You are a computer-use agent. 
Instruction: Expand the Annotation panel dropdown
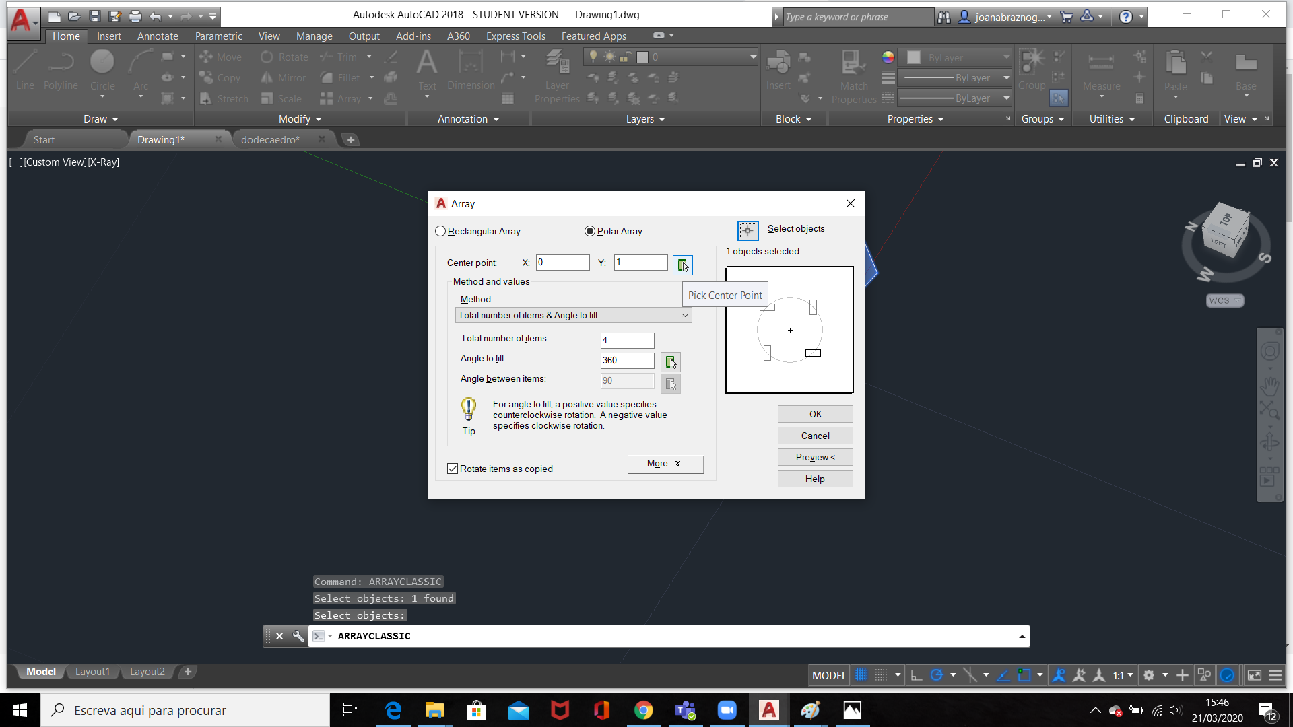[469, 119]
